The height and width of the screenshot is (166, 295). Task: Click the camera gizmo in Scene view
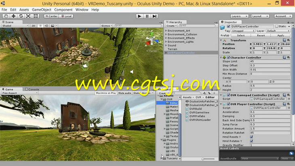[x=85, y=66]
